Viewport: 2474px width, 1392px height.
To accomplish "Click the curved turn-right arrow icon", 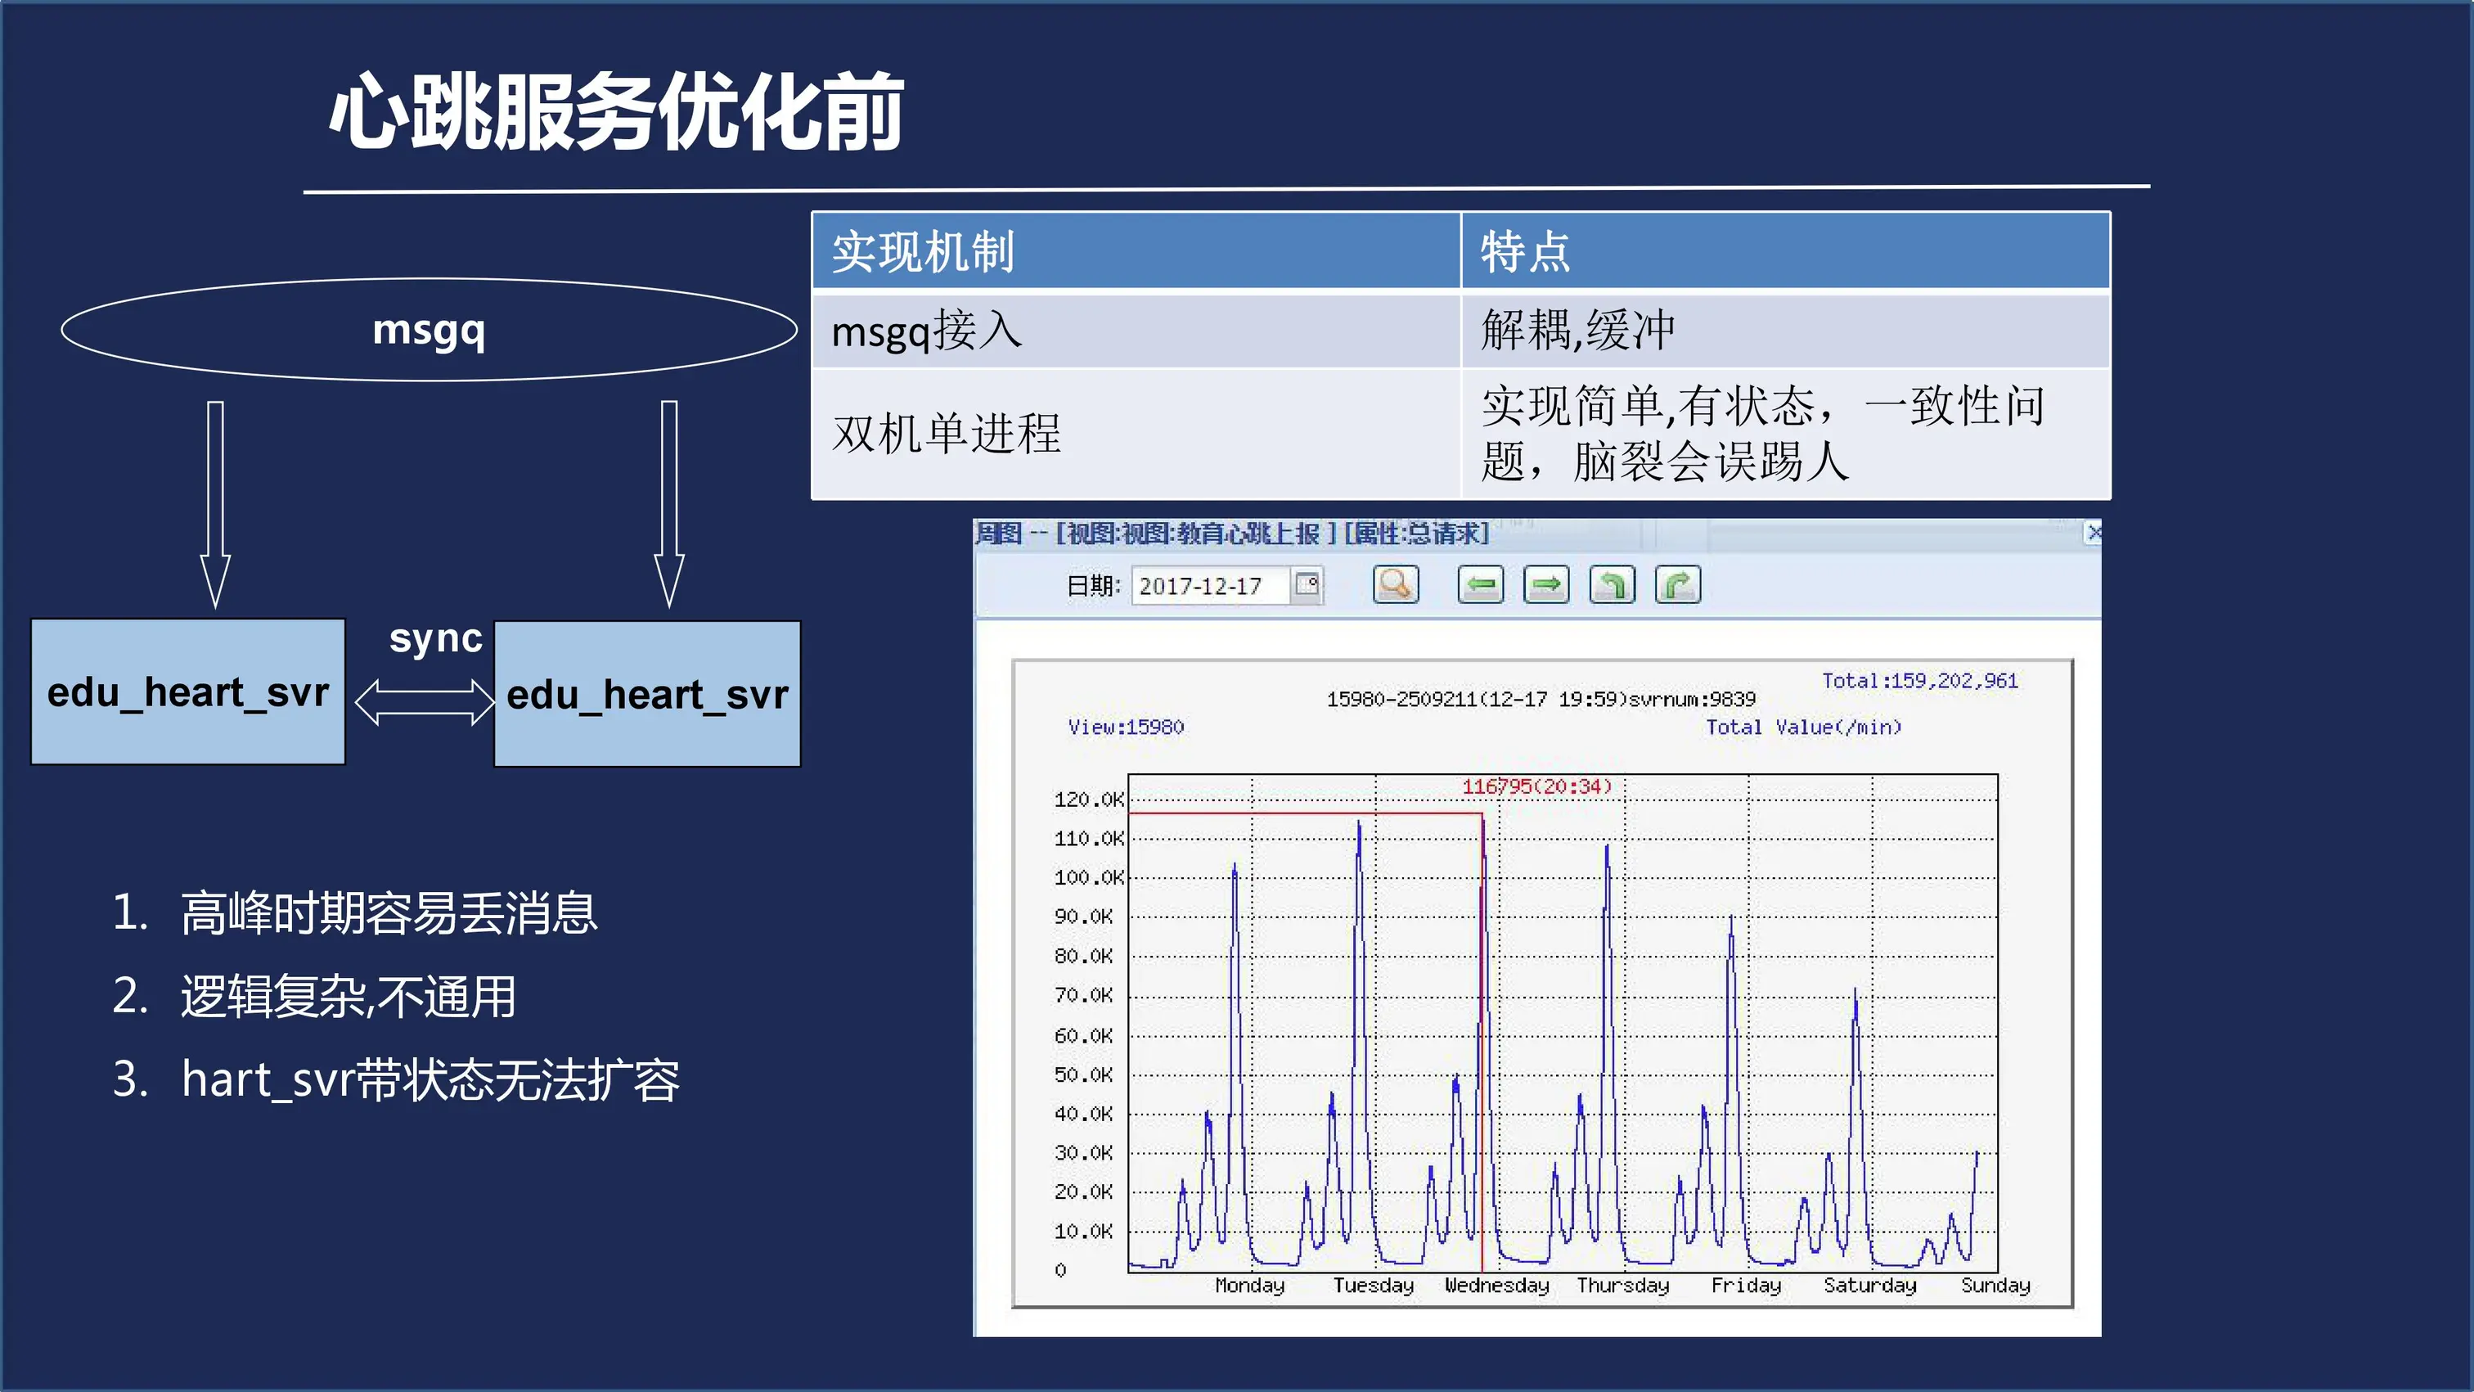I will click(1678, 584).
